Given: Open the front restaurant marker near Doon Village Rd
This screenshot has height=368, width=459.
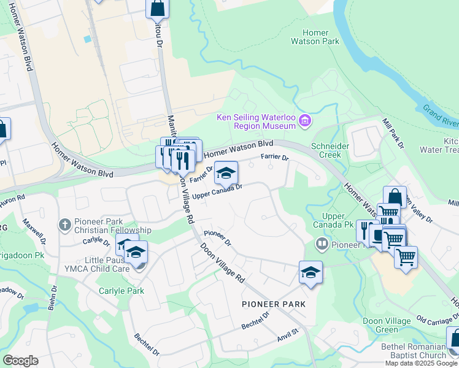Looking at the screenshot, I should pyautogui.click(x=183, y=162).
